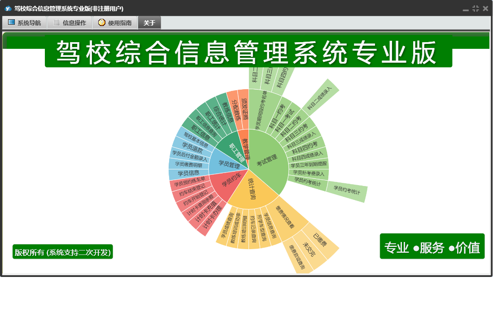Image resolution: width=493 pixels, height=324 pixels.
Task: Open the 缴费款项查询 outer segment
Action: 297,257
